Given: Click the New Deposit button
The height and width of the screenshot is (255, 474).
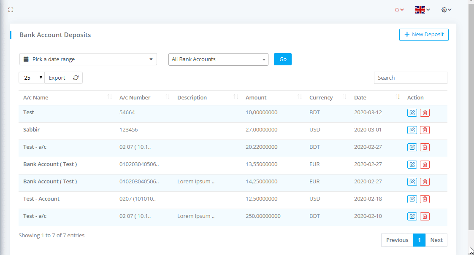Looking at the screenshot, I should point(424,35).
